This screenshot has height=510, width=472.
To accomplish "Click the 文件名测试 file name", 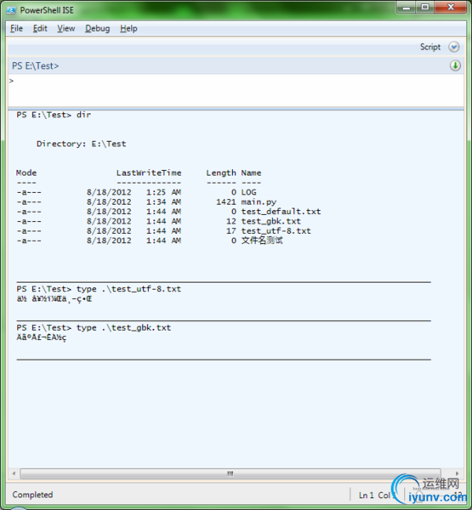I will [262, 240].
